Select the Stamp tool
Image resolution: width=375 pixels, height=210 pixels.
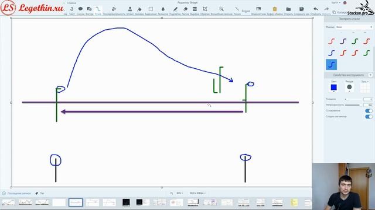pos(130,10)
